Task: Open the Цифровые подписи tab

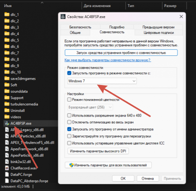Action: click(x=159, y=32)
